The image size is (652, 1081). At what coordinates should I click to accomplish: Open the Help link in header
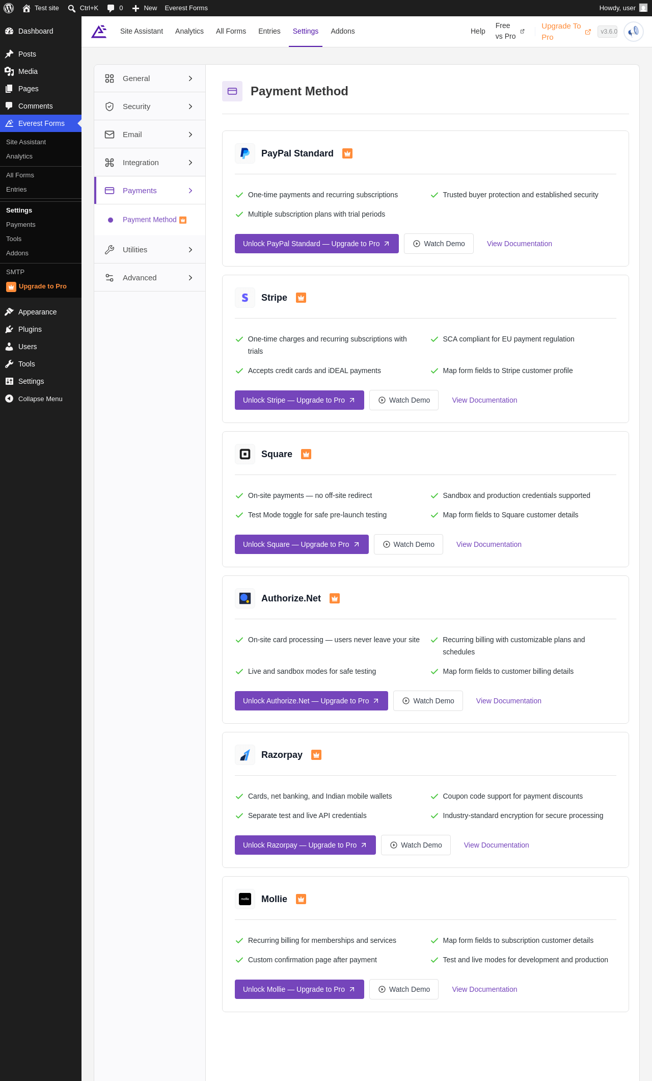coord(478,32)
